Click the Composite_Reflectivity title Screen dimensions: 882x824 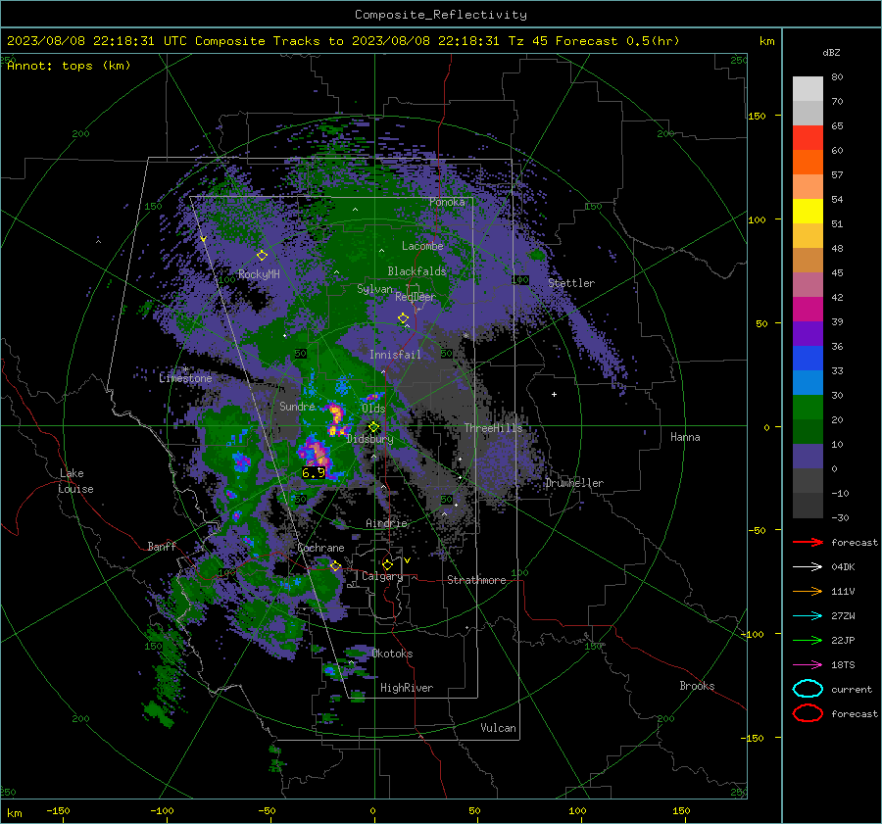pos(441,15)
